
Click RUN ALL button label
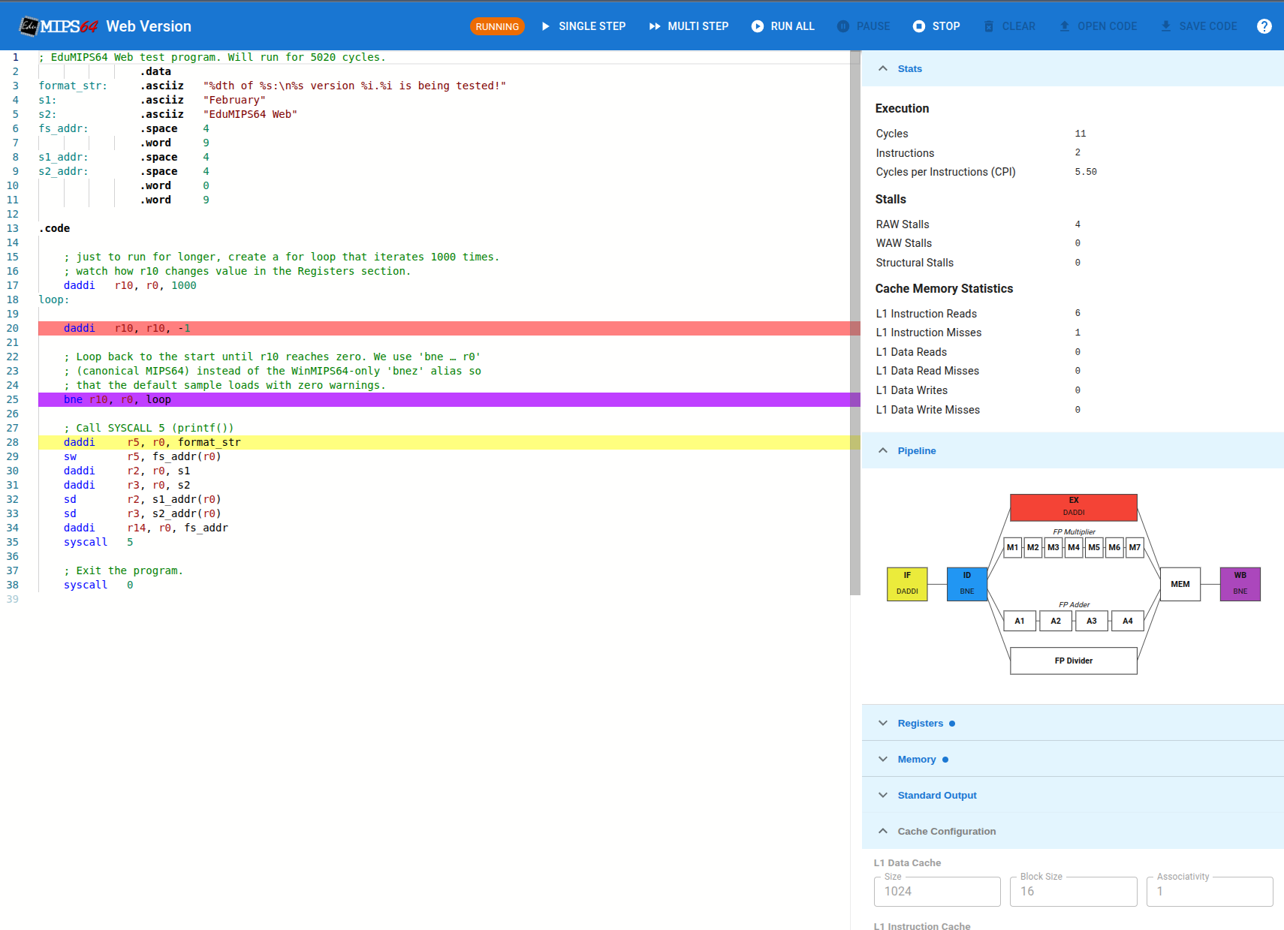(792, 26)
